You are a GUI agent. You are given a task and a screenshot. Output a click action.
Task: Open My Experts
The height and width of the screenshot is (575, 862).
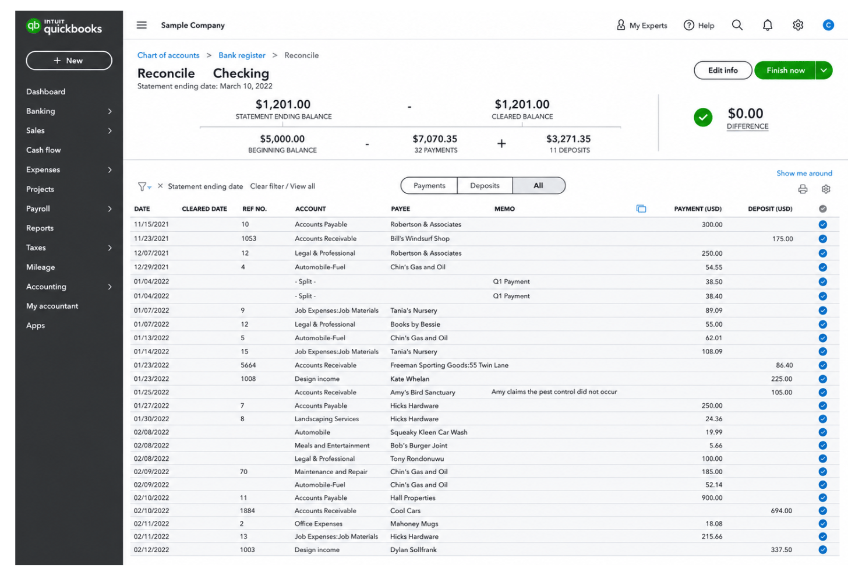pyautogui.click(x=642, y=25)
